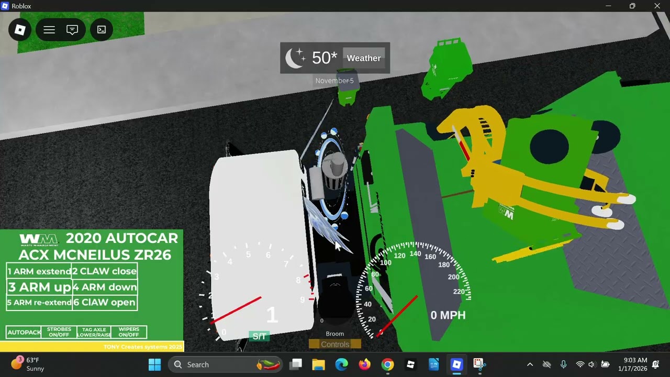This screenshot has width=670, height=377.
Task: Open the Roblox hamburger list menu
Action: click(x=49, y=30)
